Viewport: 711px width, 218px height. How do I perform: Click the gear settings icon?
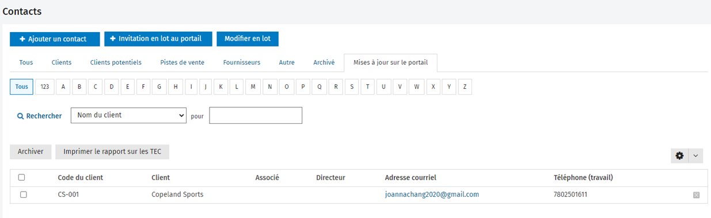tap(679, 155)
